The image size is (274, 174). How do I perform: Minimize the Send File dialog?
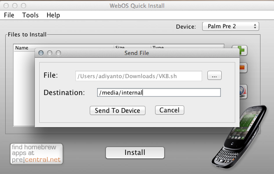50,53
